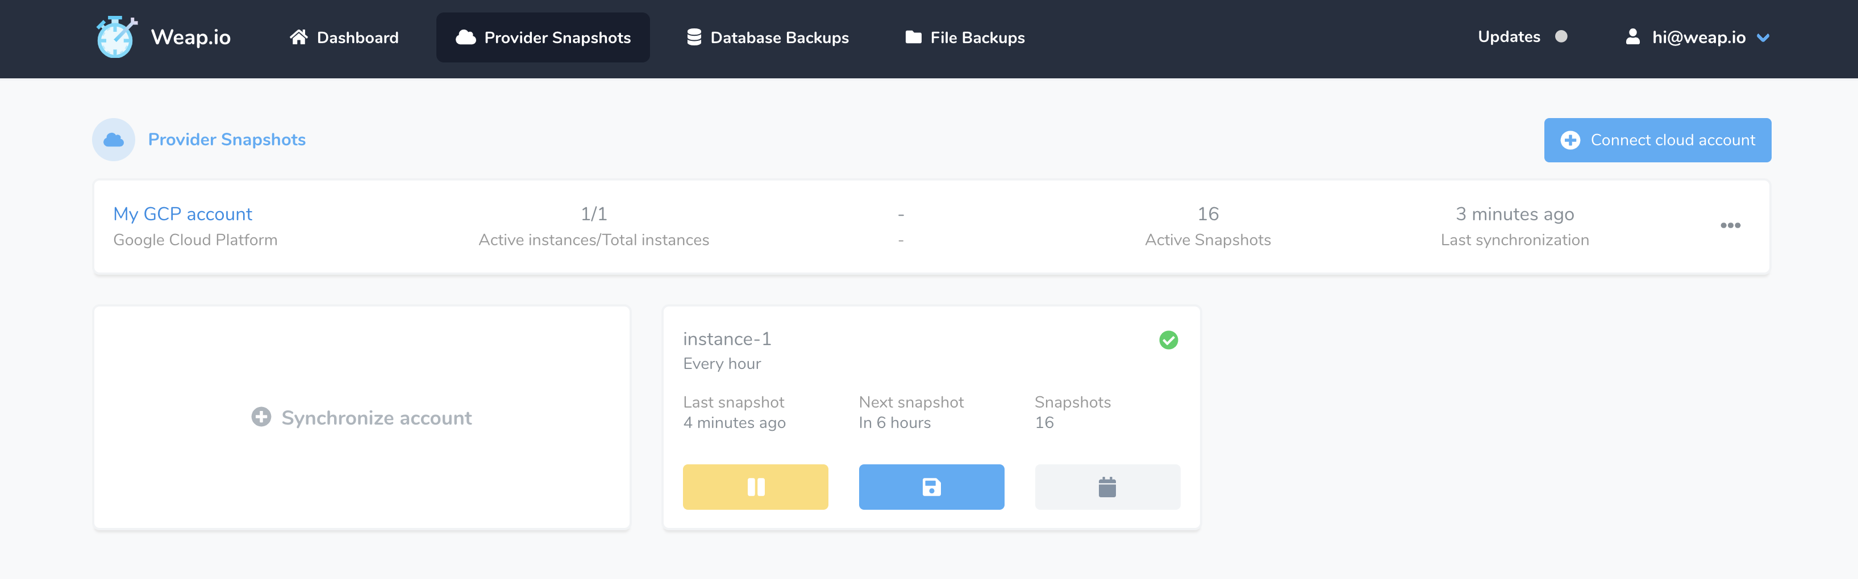The image size is (1858, 579).
Task: Click the cloud icon beside Provider Snapshots heading
Action: coord(114,140)
